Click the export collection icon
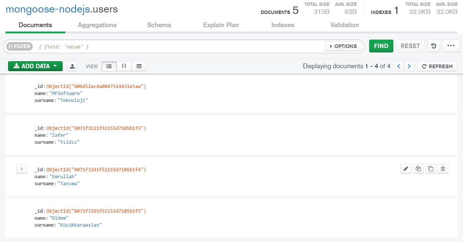Screen dimensions: 463x242 point(73,66)
